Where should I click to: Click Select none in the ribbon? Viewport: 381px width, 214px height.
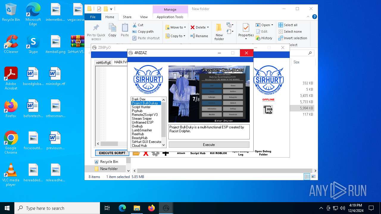click(290, 32)
